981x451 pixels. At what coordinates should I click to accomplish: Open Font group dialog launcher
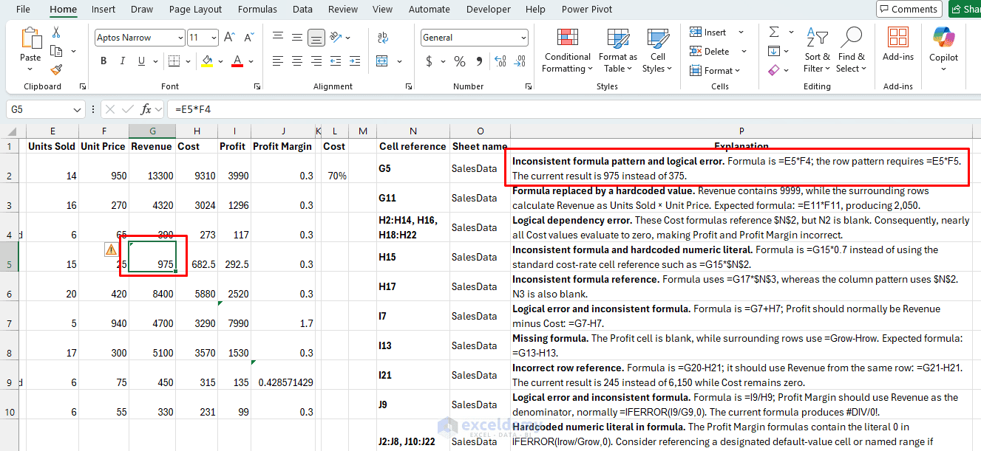coord(257,86)
